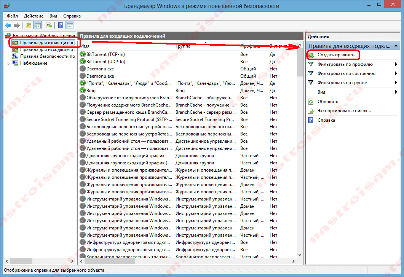Click Экспортировать список in Actions pane

click(x=344, y=111)
